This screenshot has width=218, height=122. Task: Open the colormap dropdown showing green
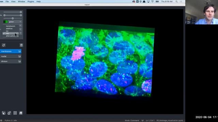point(12,22)
